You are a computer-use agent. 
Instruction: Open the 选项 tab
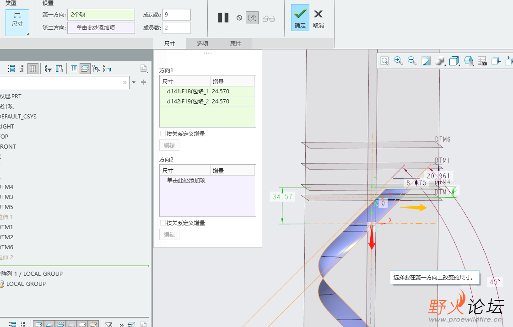[203, 43]
